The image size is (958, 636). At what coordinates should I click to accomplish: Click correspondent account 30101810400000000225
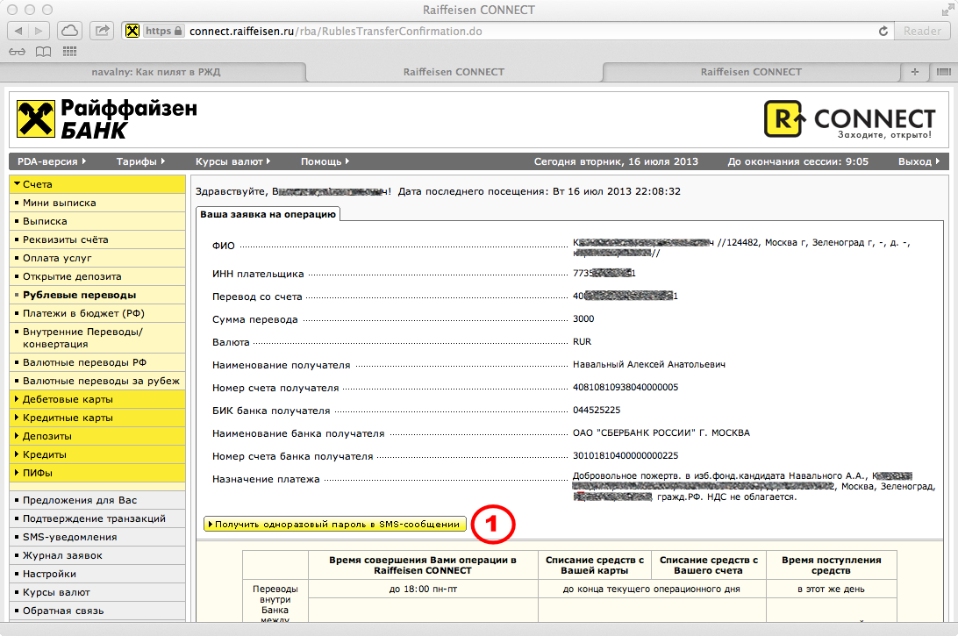click(x=626, y=455)
